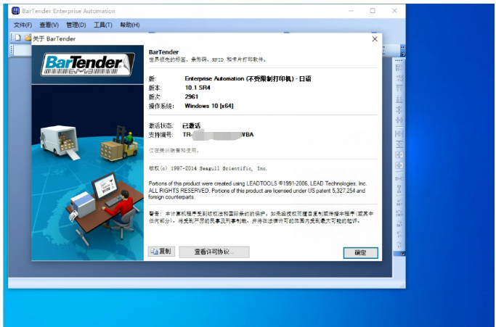Select the edition text Enterprise Automation
The image size is (496, 327).
(x=214, y=79)
